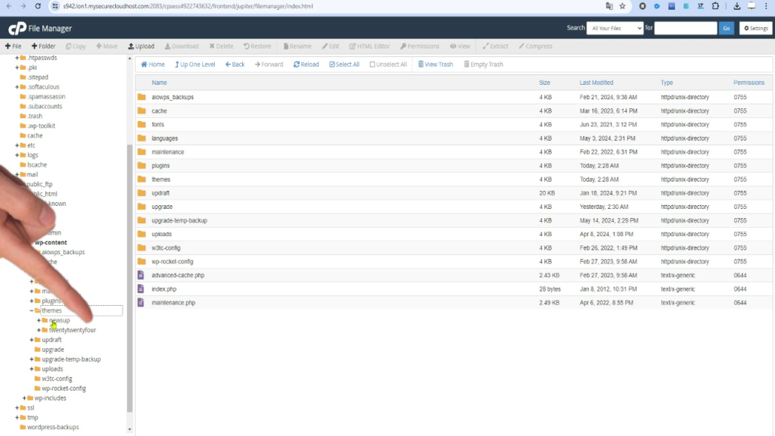775x436 pixels.
Task: Open the All Your Files search dropdown
Action: pos(615,28)
